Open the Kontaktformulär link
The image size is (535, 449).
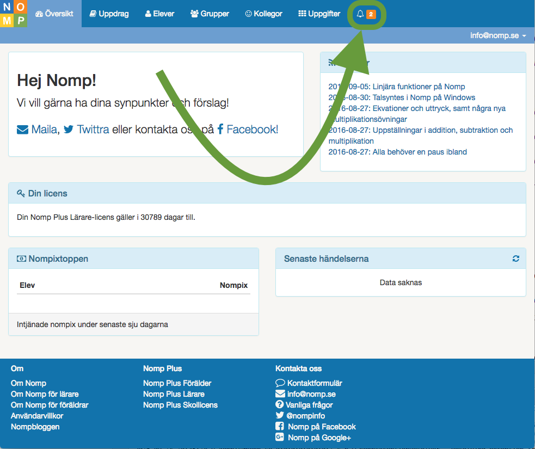coord(315,383)
